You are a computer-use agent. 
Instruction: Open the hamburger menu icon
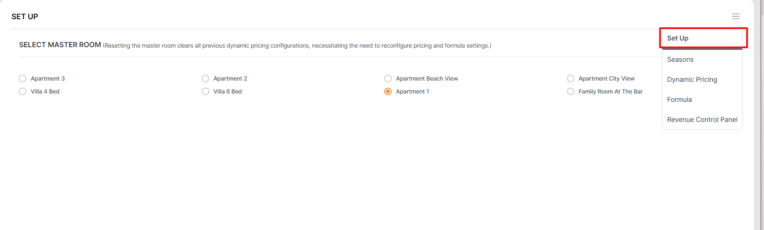pyautogui.click(x=736, y=16)
